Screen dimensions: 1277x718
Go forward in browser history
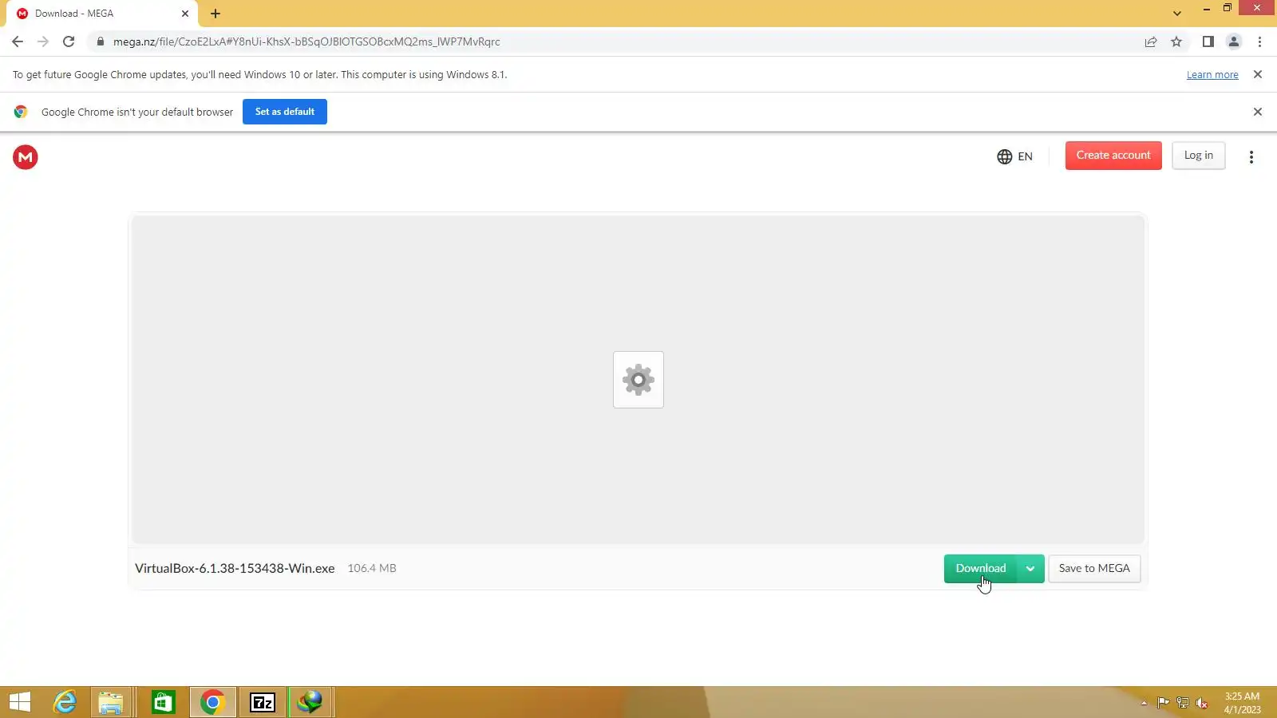click(x=43, y=41)
